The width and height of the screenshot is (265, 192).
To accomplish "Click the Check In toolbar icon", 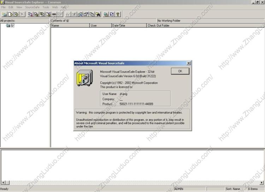I will [42, 14].
